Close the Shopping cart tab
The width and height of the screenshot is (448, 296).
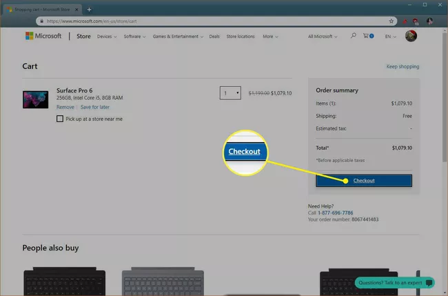[x=77, y=10]
